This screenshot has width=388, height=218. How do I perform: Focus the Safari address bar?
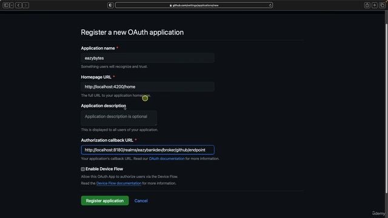pyautogui.click(x=194, y=5)
